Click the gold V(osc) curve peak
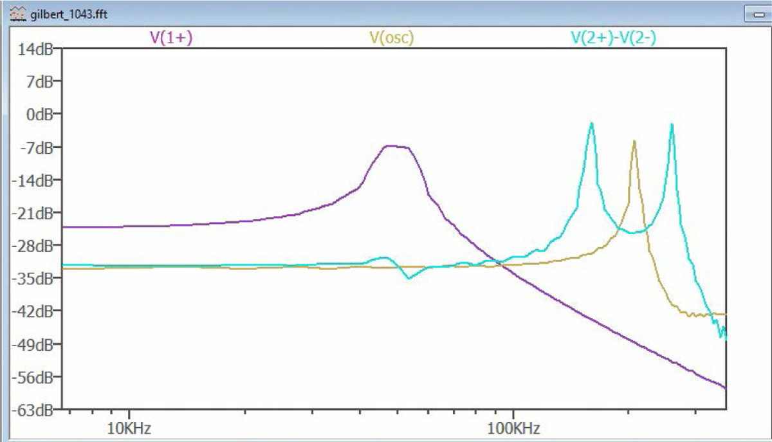 point(634,142)
